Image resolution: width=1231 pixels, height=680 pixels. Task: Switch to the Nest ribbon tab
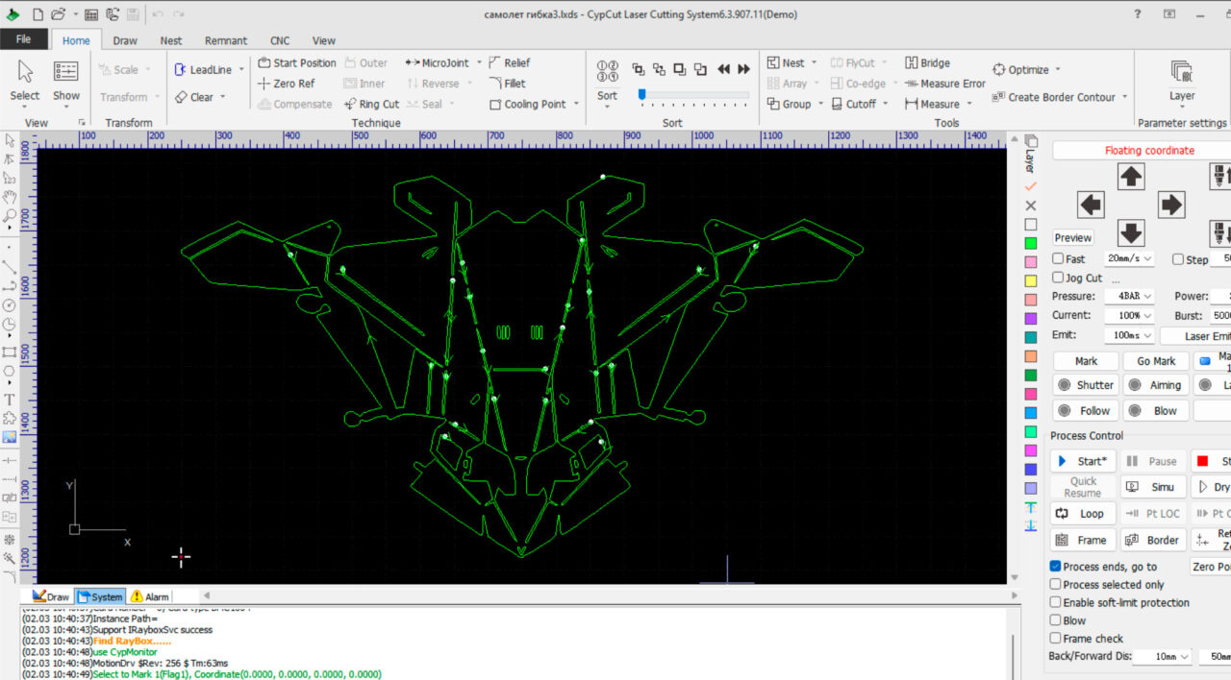click(x=171, y=40)
